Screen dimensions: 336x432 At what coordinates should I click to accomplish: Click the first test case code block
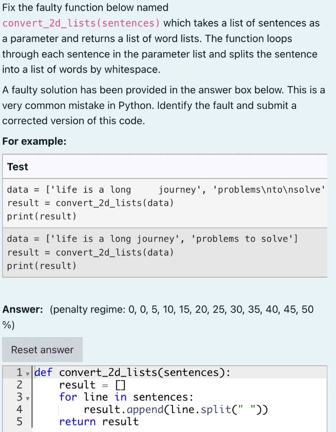point(126,202)
